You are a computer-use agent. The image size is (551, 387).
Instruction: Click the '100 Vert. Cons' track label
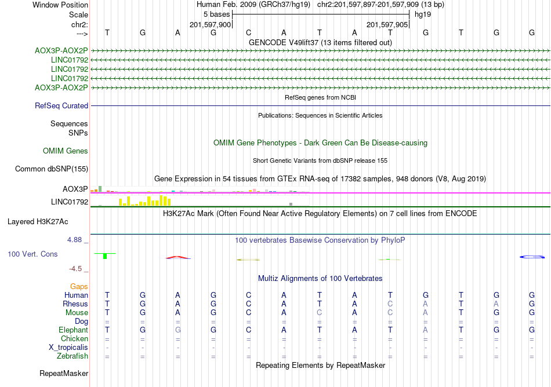pyautogui.click(x=32, y=254)
